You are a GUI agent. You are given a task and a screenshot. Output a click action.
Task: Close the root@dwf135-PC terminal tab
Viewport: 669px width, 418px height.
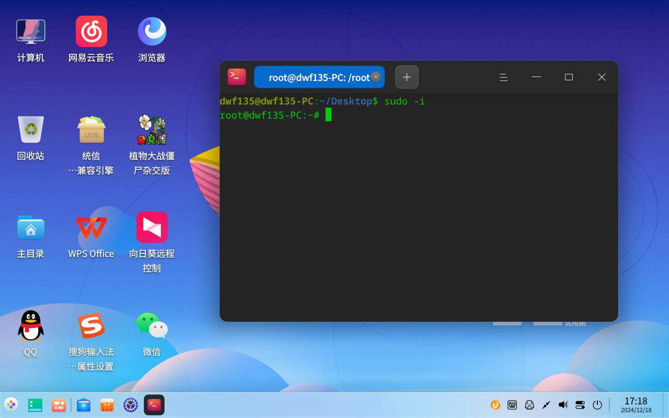[376, 77]
